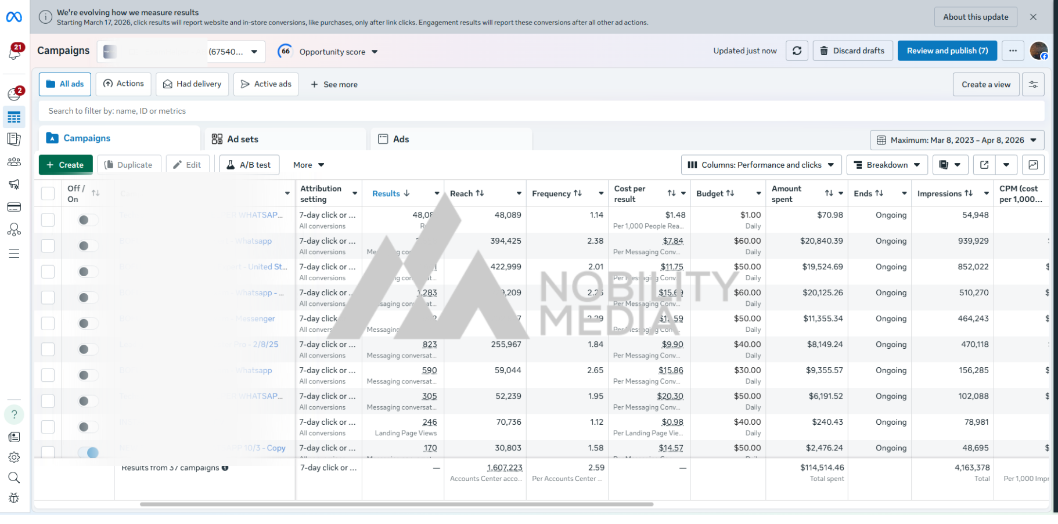1058x524 pixels.
Task: Click the Create a view button
Action: (x=986, y=85)
